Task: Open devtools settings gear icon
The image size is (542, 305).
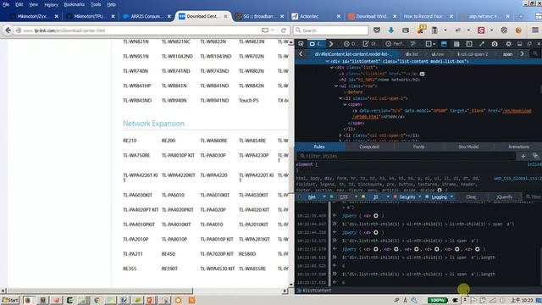Action: pos(508,44)
